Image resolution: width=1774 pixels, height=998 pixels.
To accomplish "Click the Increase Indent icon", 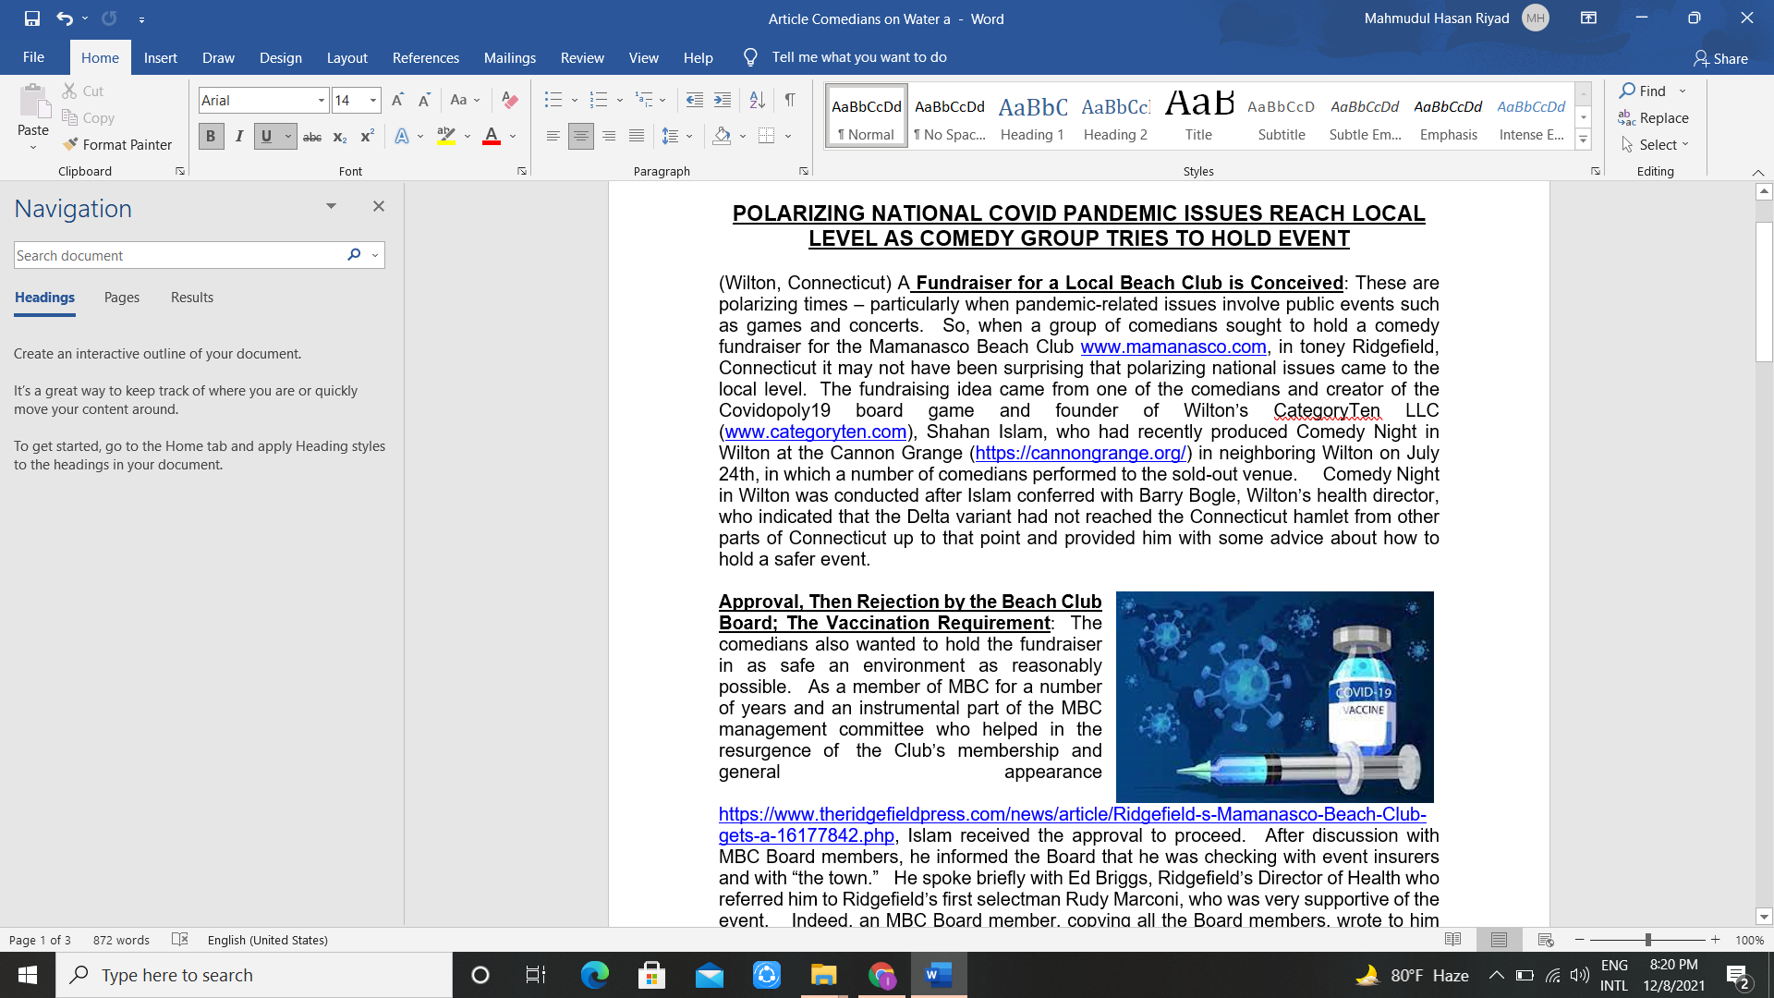I will point(723,100).
